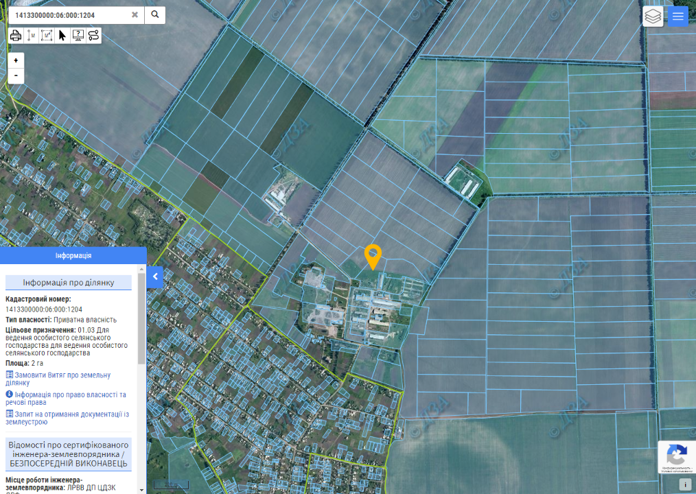Open Інформація про право власності link

[66, 398]
